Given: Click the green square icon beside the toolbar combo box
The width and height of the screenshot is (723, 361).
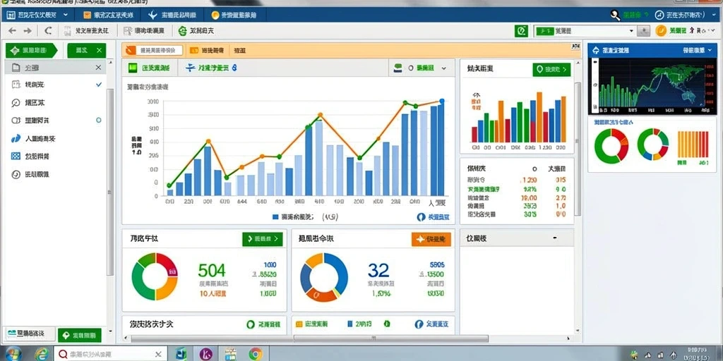Looking at the screenshot, I should [x=521, y=31].
